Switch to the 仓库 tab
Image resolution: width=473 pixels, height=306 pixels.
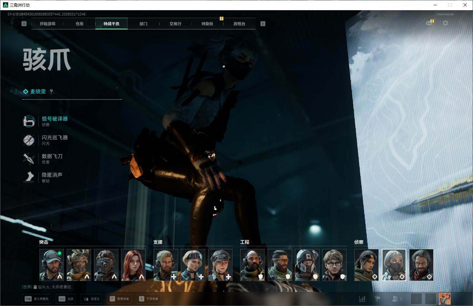click(79, 24)
